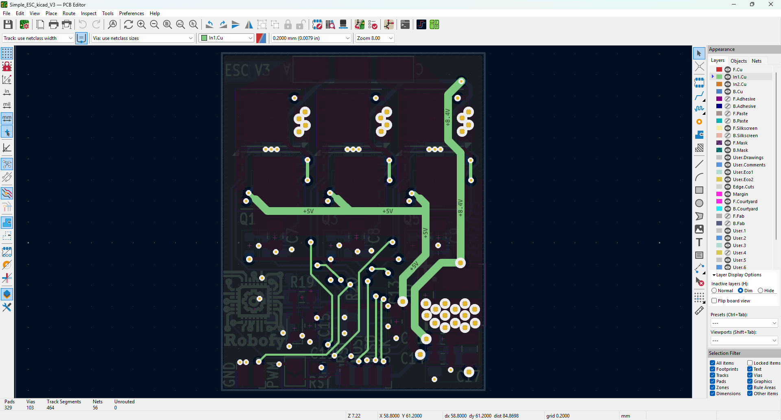Switch units to millimeters
781x420 pixels.
(7, 118)
